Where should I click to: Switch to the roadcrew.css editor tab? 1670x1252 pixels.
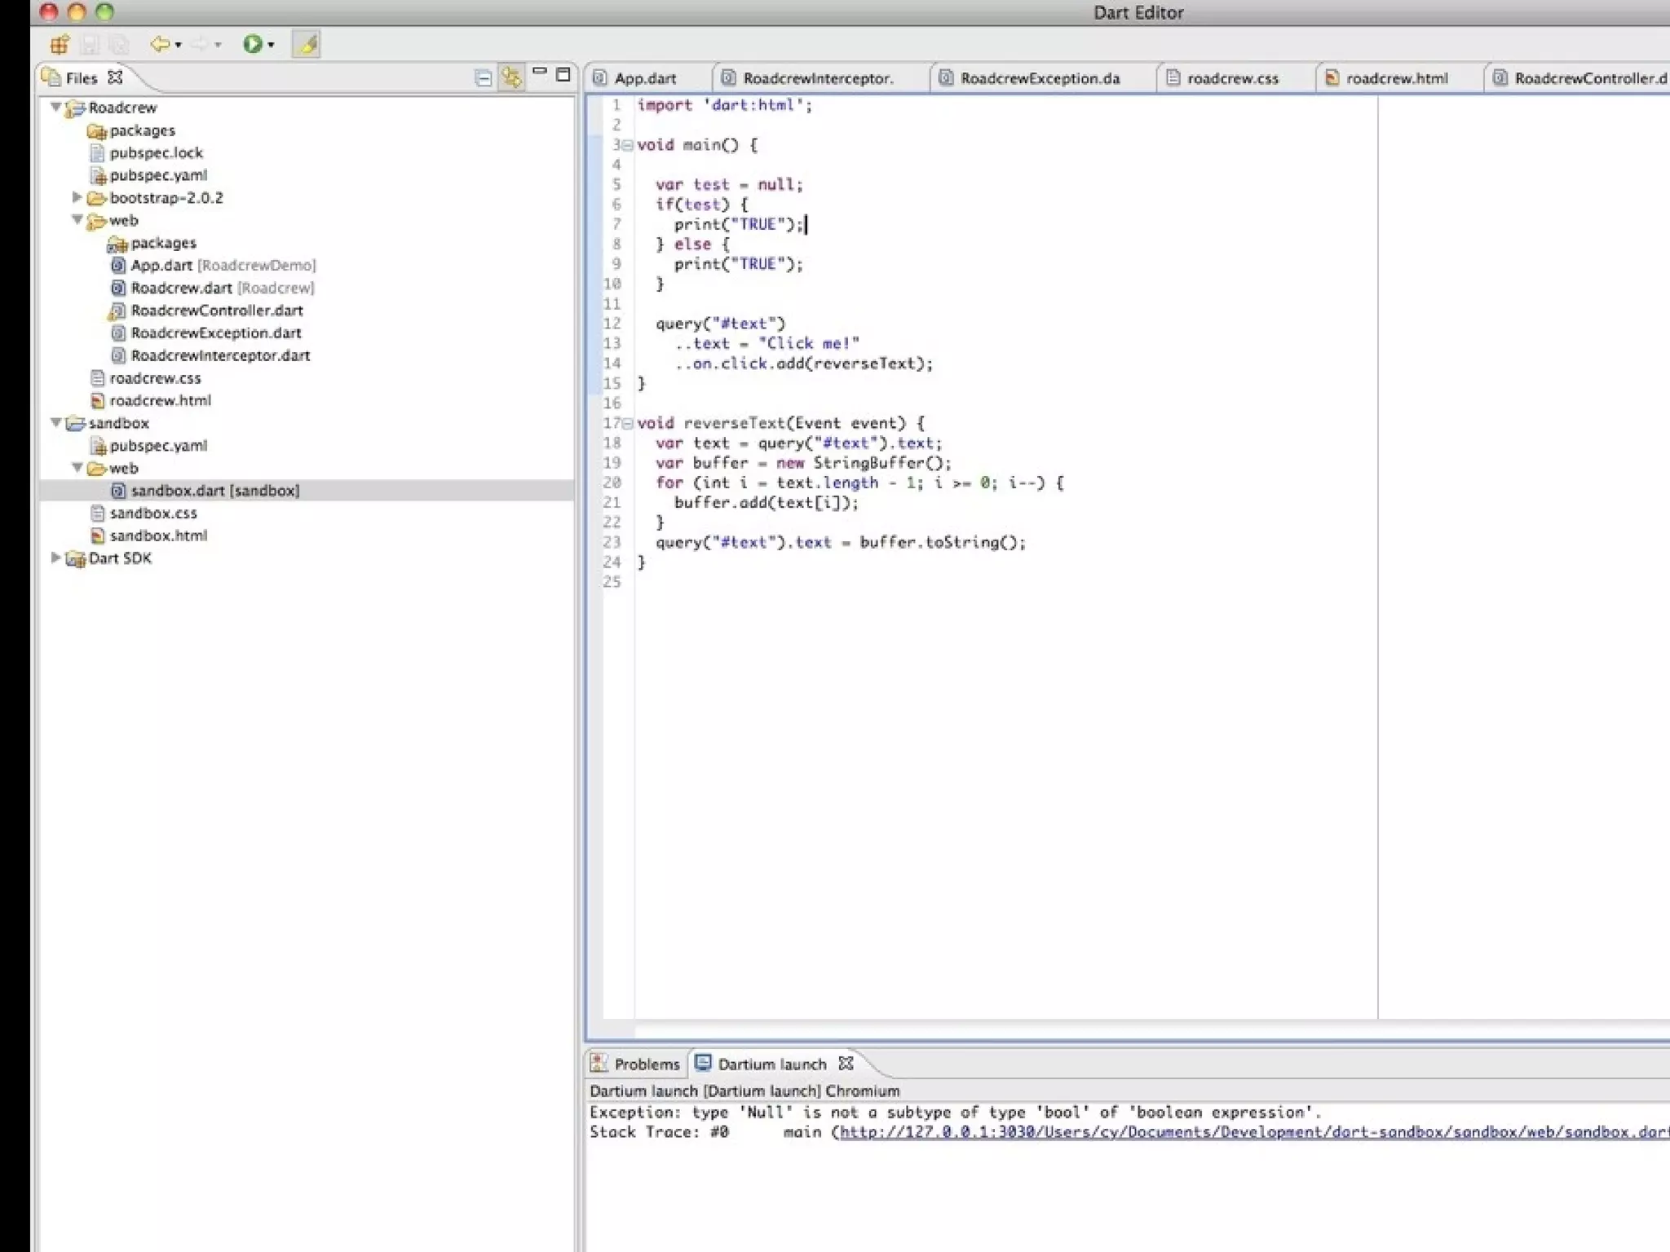[1231, 78]
